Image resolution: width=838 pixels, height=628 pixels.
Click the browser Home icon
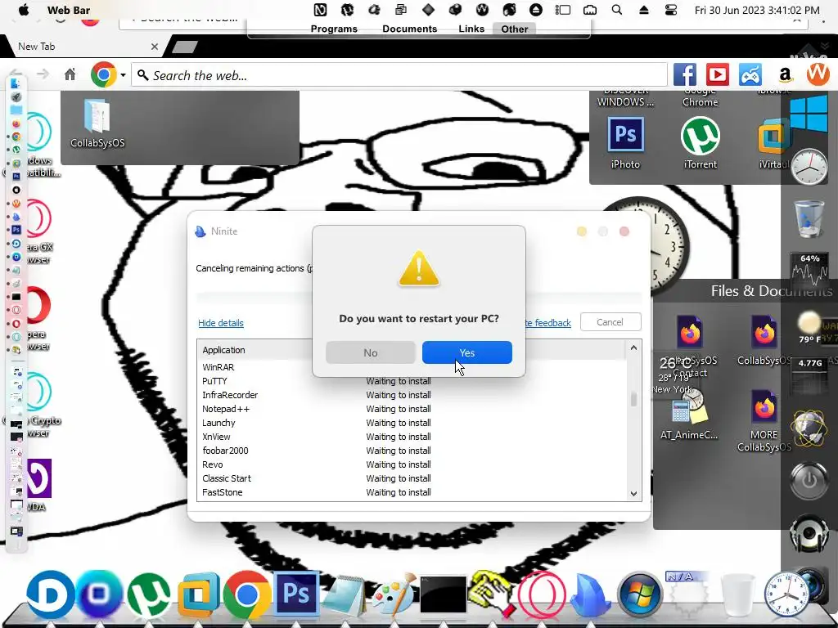tap(70, 74)
